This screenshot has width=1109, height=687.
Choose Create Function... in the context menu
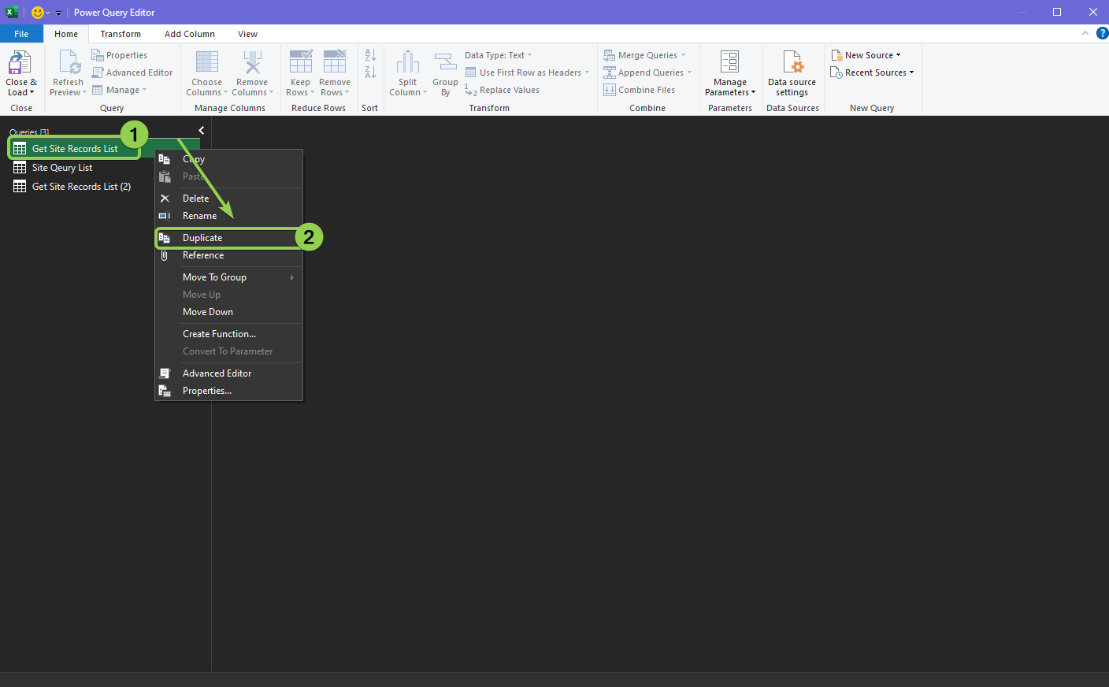tap(228, 334)
